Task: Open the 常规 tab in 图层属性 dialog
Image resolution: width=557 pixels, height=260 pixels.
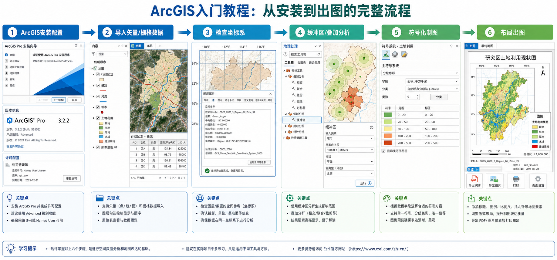Action: point(206,100)
